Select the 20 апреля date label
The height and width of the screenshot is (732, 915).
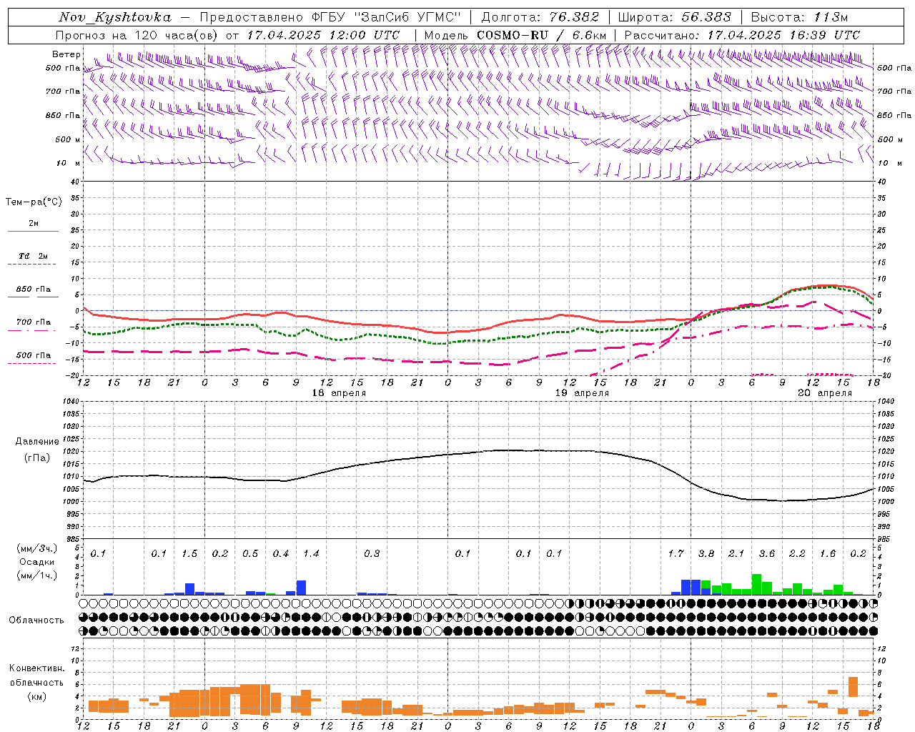(x=824, y=393)
